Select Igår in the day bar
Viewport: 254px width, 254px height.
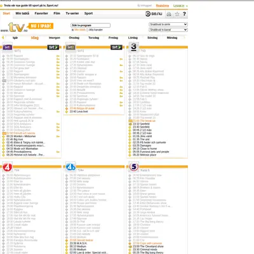(x=15, y=37)
